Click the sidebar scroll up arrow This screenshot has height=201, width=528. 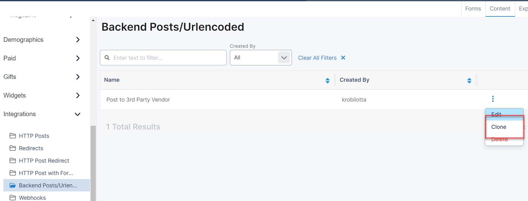coord(93,20)
